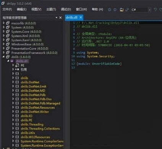Click the references (引用) node icon
The image size is (162, 149).
[17, 70]
